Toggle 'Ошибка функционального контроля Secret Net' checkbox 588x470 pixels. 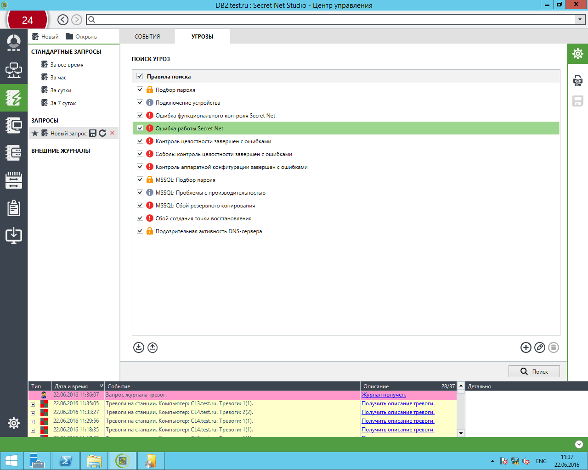(x=140, y=115)
